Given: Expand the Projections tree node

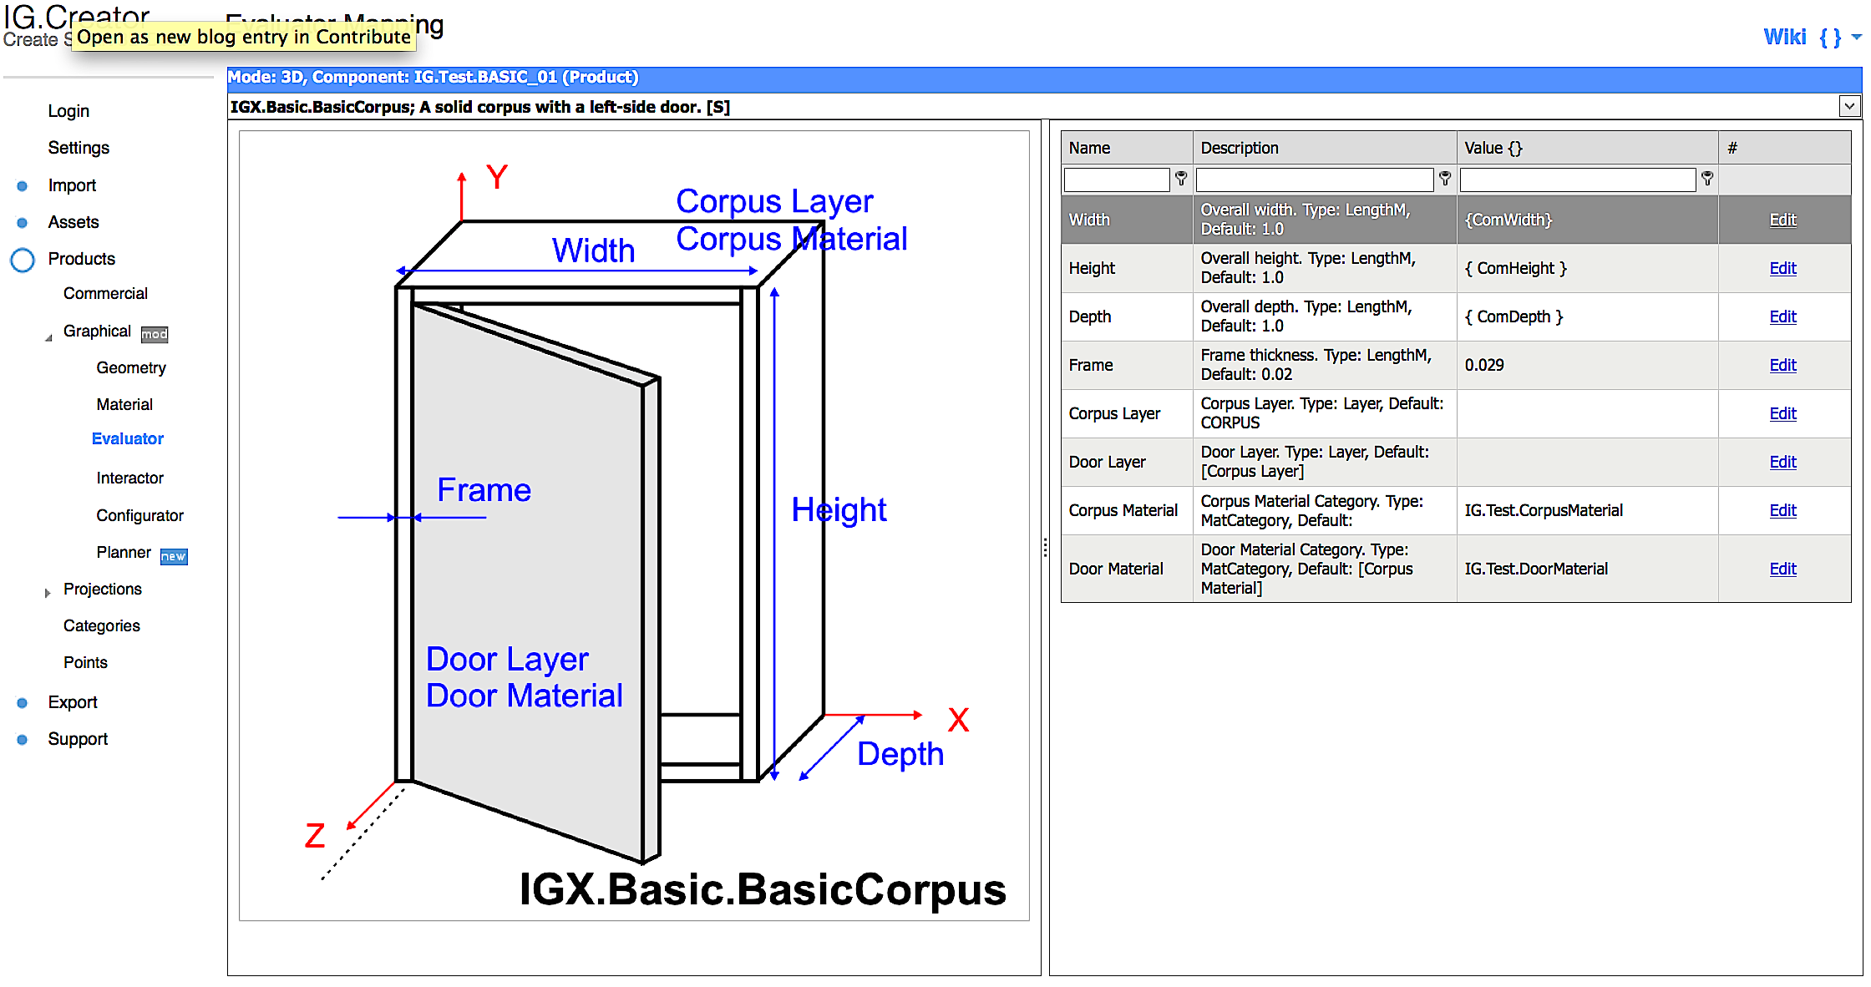Looking at the screenshot, I should (48, 592).
